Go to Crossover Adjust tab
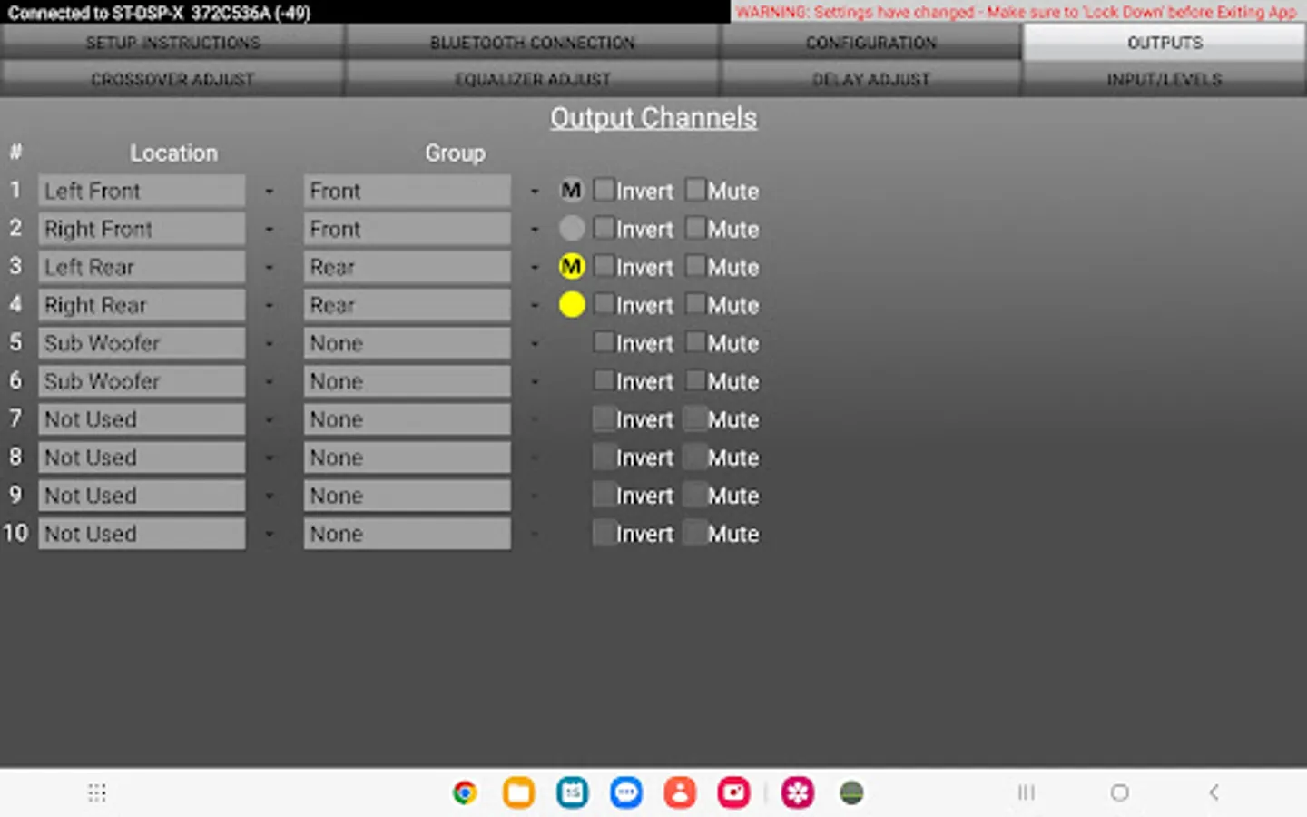1307x817 pixels. point(172,79)
